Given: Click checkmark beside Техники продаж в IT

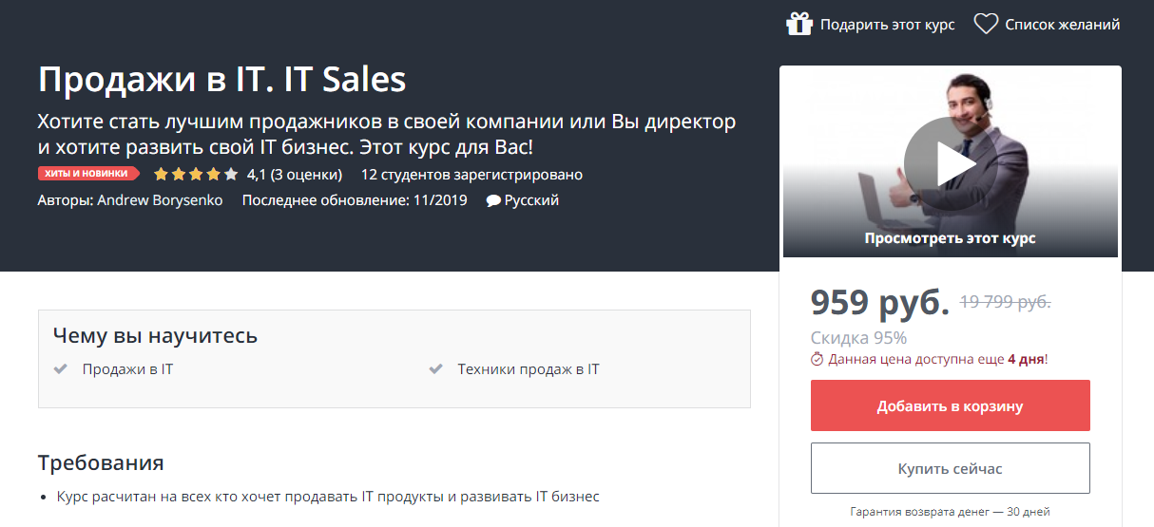Looking at the screenshot, I should (x=436, y=369).
